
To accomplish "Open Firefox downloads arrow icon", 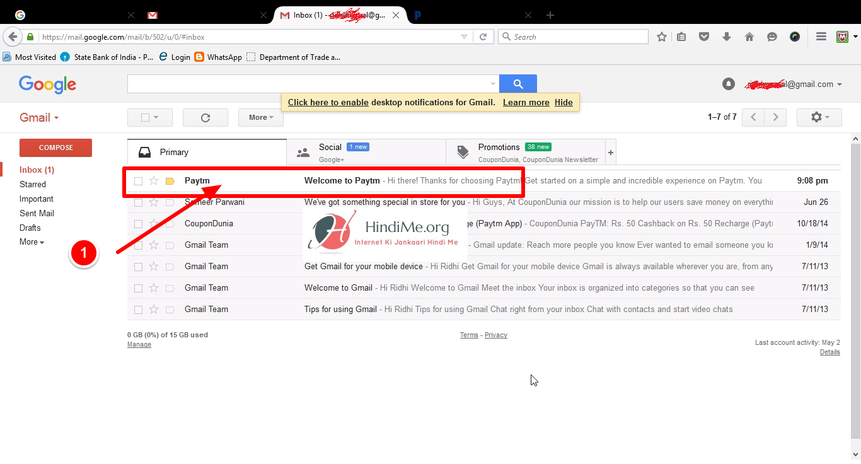I will [727, 37].
